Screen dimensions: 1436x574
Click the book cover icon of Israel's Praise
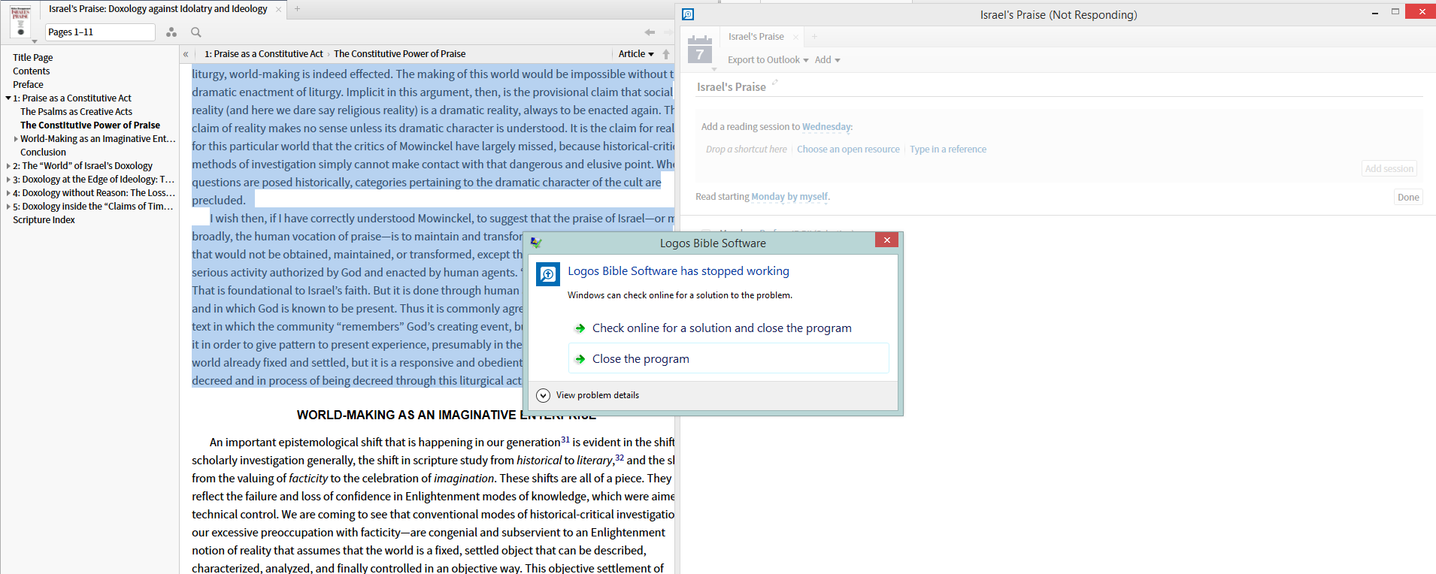tap(20, 20)
